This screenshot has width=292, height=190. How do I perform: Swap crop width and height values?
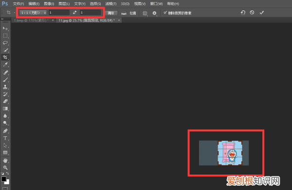(x=74, y=13)
